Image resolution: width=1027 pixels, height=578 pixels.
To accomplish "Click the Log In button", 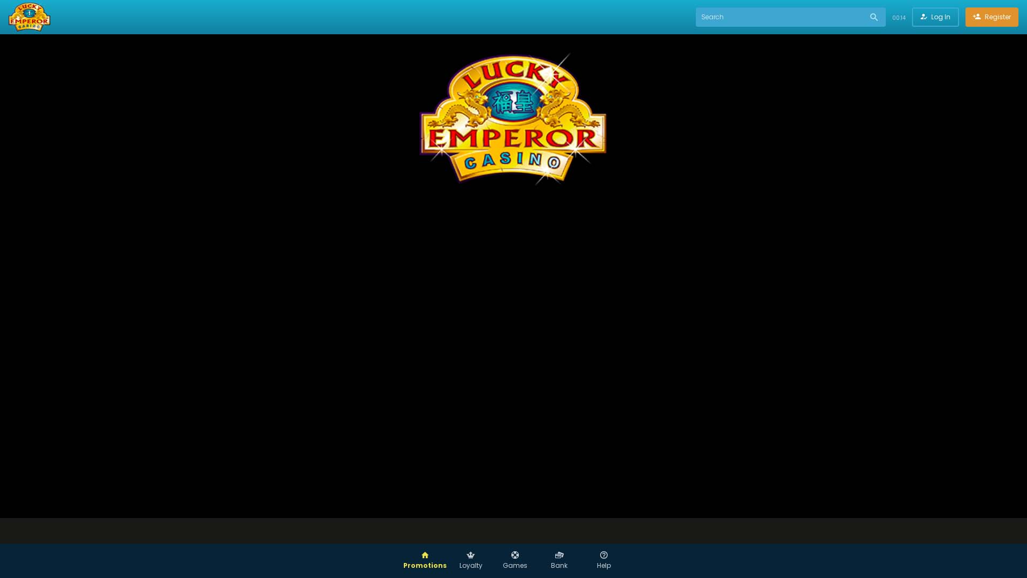I will (x=935, y=17).
